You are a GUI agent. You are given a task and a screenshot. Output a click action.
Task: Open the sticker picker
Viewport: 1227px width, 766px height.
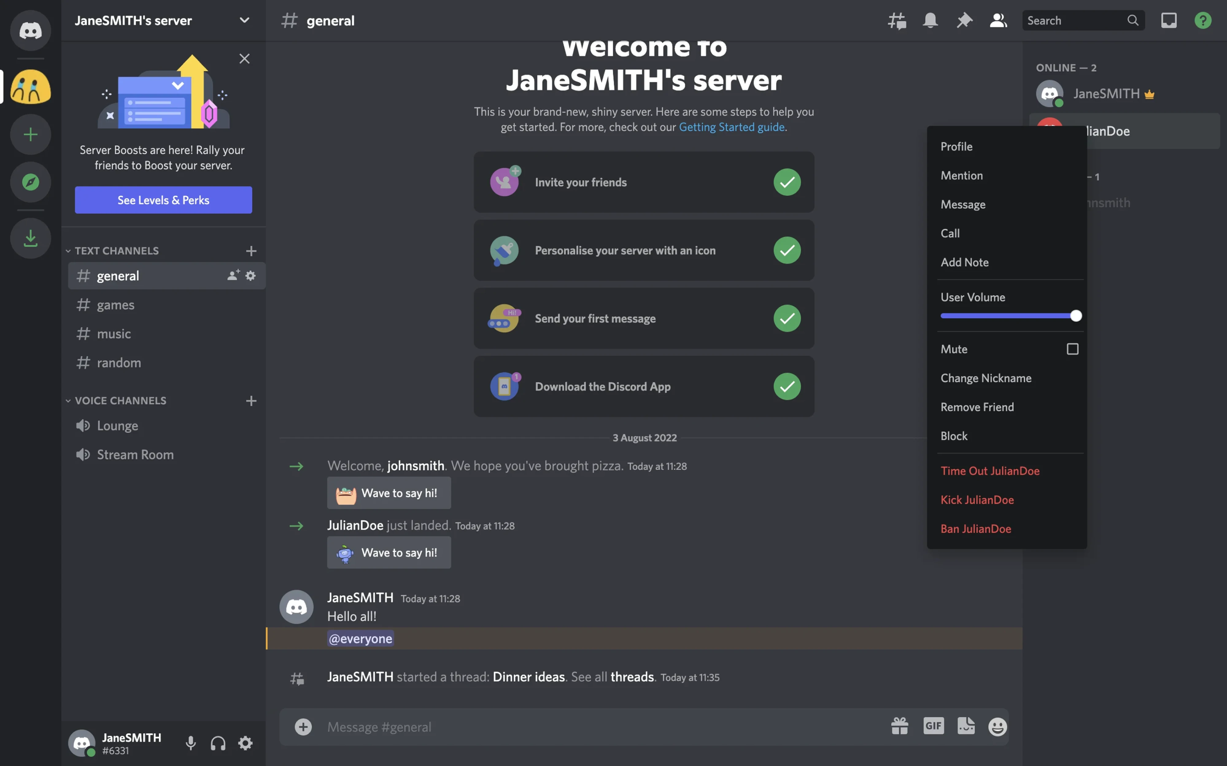[966, 726]
